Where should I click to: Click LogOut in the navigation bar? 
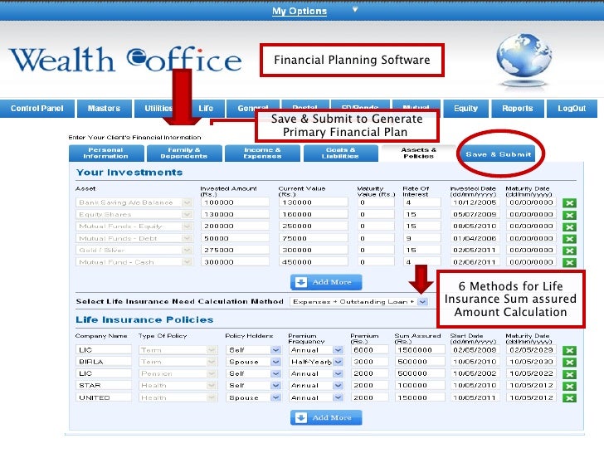572,109
